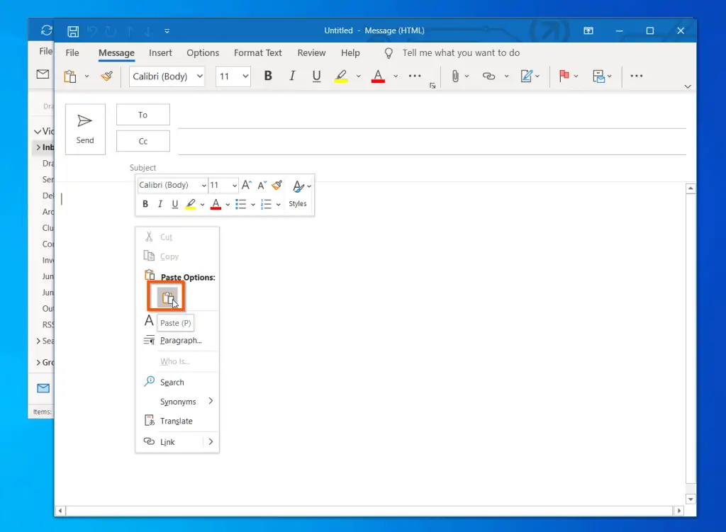The image size is (726, 532).
Task: Click Grow Font icon in the mini toolbar
Action: (x=247, y=185)
